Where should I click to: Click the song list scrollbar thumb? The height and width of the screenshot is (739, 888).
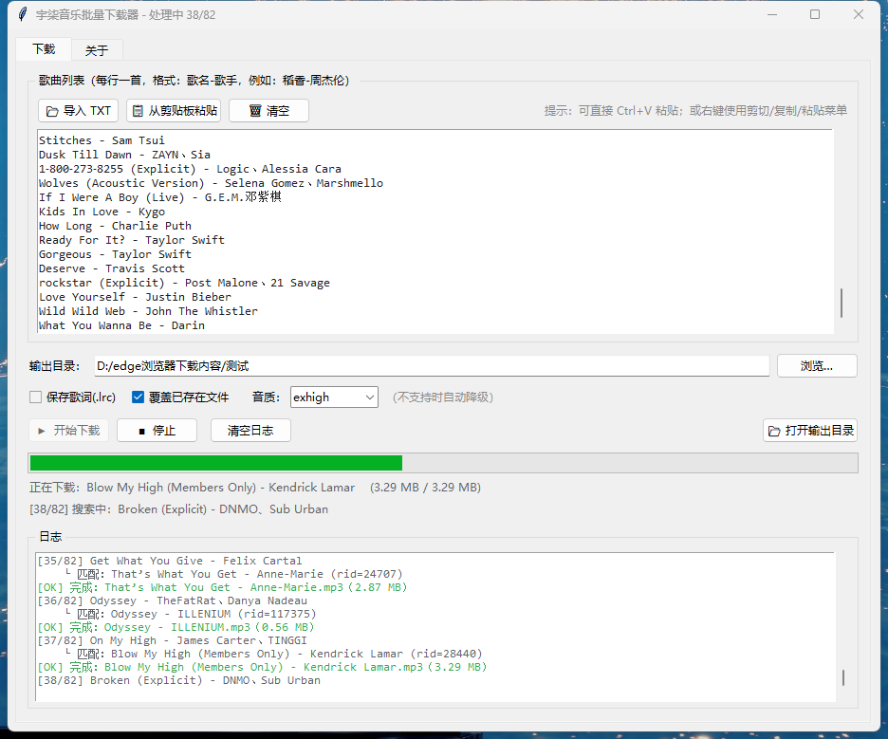pyautogui.click(x=842, y=303)
